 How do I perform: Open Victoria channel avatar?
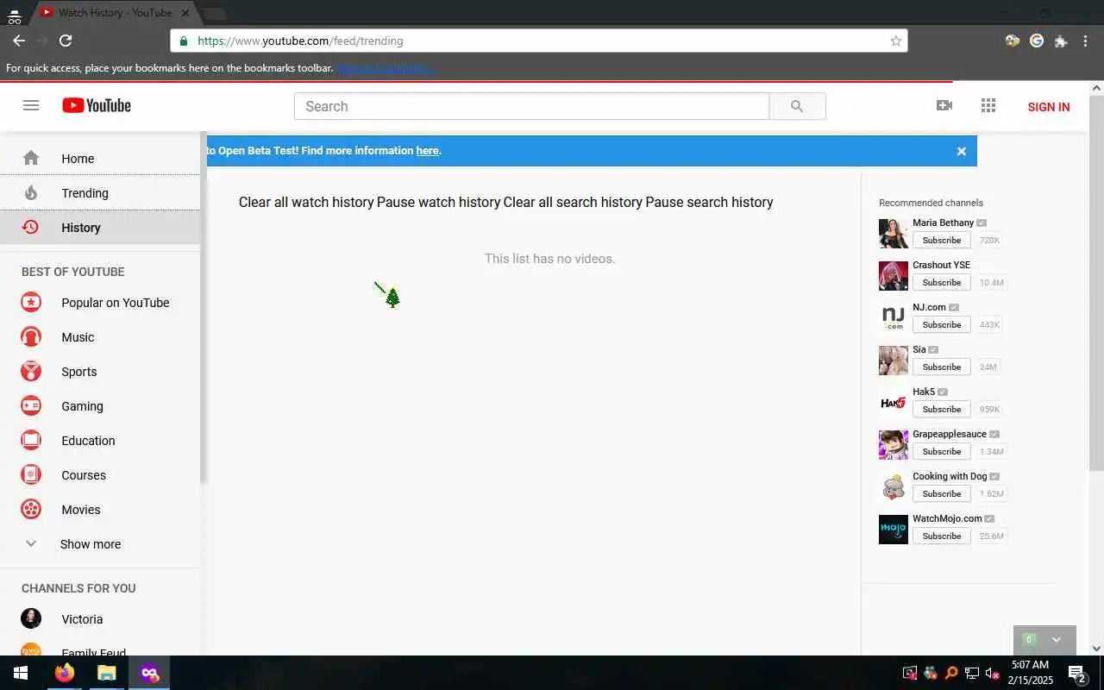pyautogui.click(x=31, y=618)
